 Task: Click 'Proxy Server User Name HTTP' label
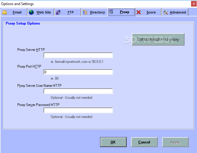[39, 86]
